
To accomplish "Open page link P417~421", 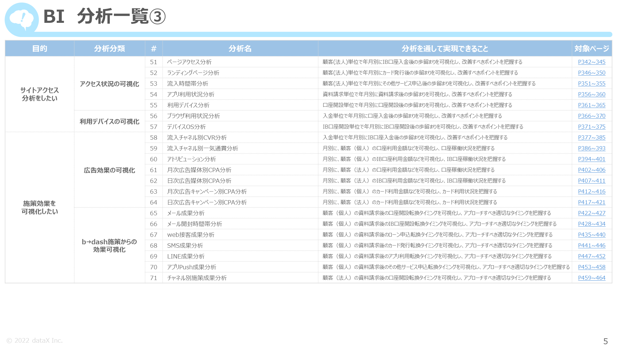I will pos(591,202).
